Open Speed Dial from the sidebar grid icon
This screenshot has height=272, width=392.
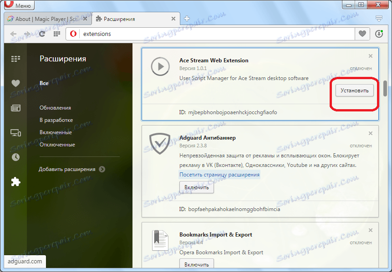coord(15,59)
